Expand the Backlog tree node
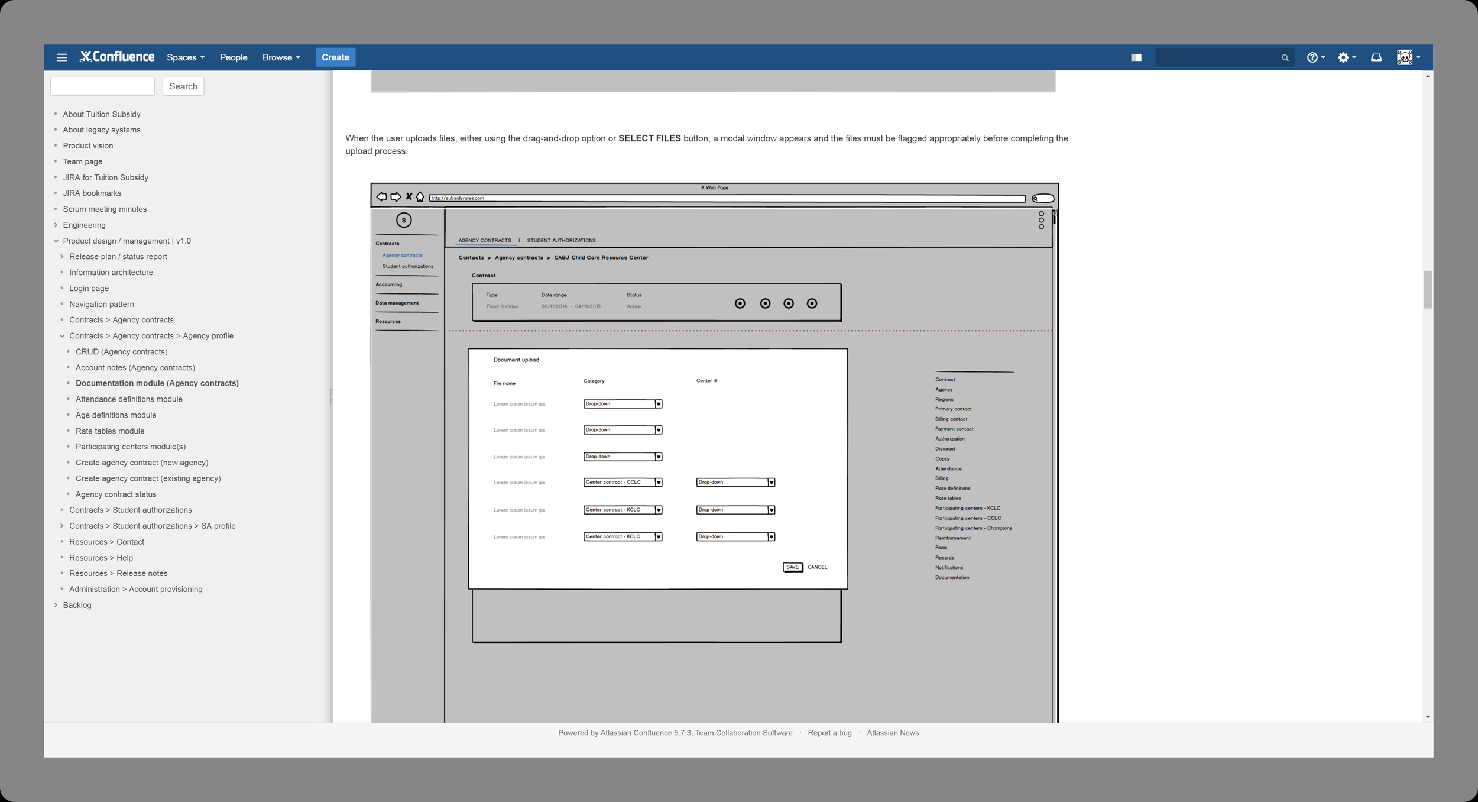This screenshot has width=1478, height=802. point(56,605)
